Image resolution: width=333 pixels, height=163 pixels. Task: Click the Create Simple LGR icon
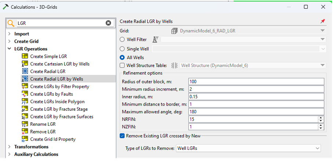point(25,56)
